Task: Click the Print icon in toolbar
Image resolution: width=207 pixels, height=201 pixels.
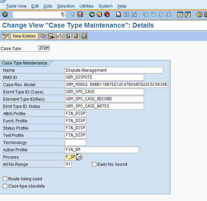Action: click(x=118, y=14)
